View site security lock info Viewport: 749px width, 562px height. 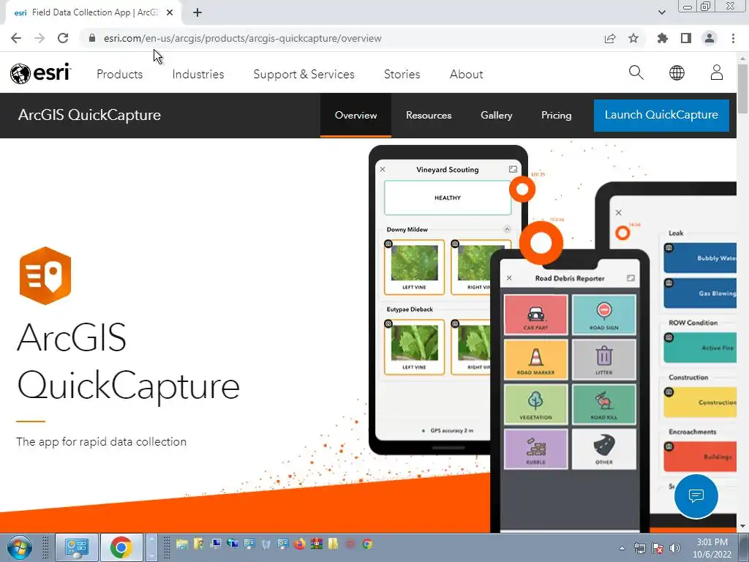click(x=92, y=38)
